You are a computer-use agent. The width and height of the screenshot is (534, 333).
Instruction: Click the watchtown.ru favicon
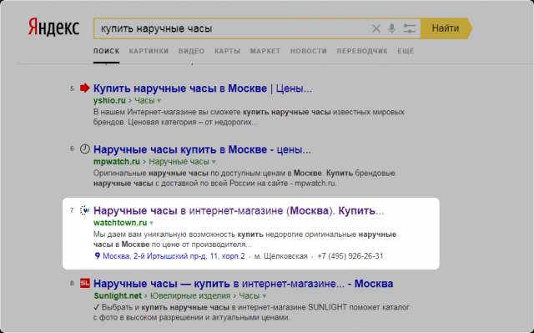pyautogui.click(x=84, y=210)
